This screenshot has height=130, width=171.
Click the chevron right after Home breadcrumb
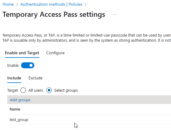point(17,4)
